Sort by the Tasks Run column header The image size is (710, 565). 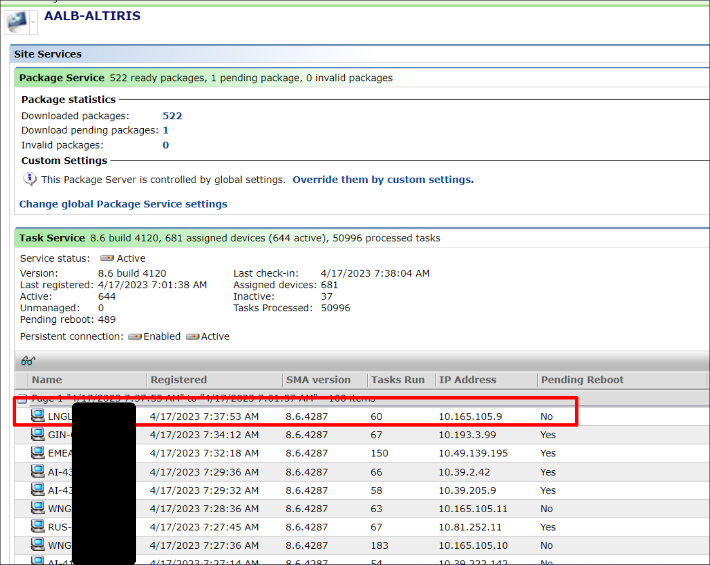pos(401,380)
